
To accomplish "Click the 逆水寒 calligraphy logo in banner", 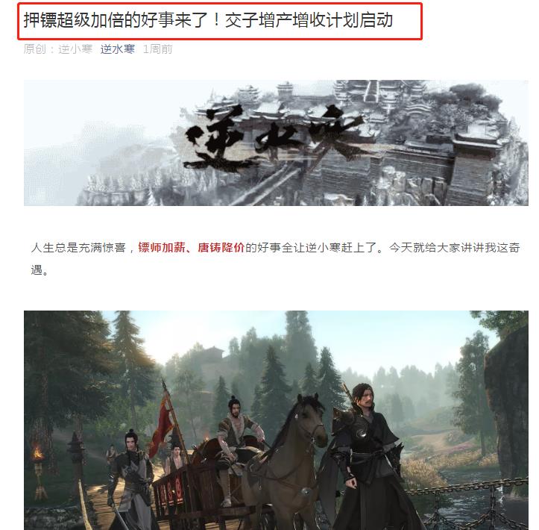I will pyautogui.click(x=271, y=137).
